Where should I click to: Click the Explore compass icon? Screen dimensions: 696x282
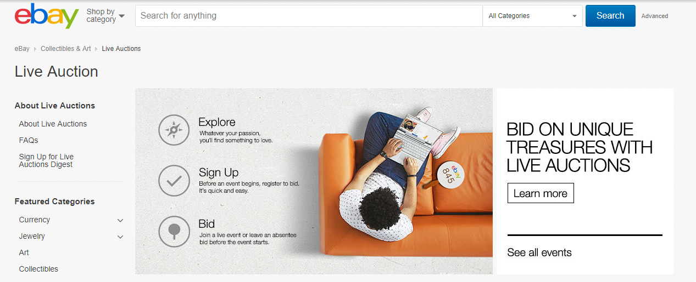click(174, 130)
